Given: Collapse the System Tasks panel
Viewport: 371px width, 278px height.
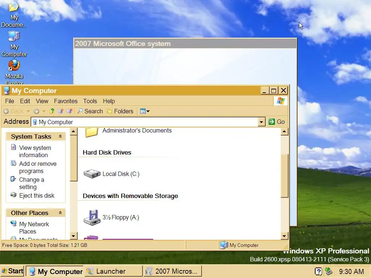Looking at the screenshot, I should [x=61, y=136].
